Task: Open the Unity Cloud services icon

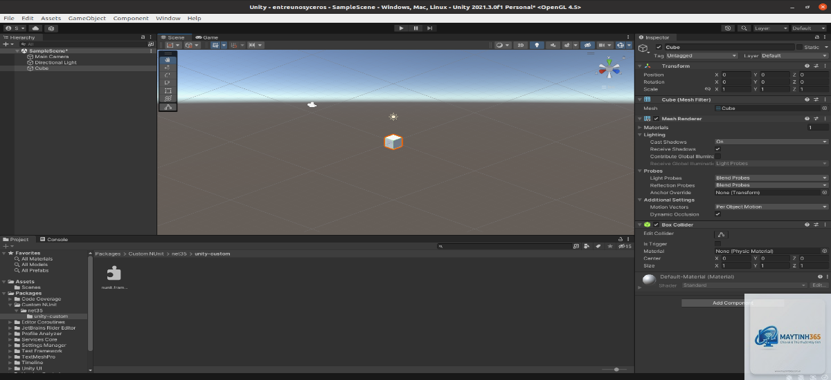Action: pyautogui.click(x=35, y=28)
